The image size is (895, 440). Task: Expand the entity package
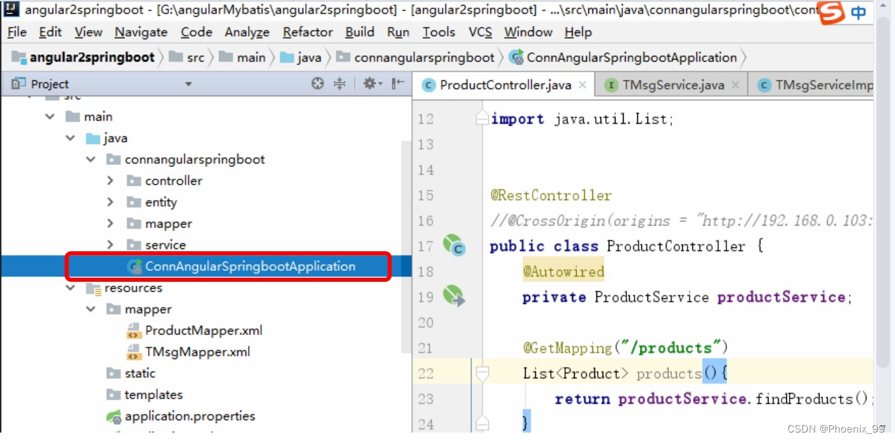coord(110,202)
